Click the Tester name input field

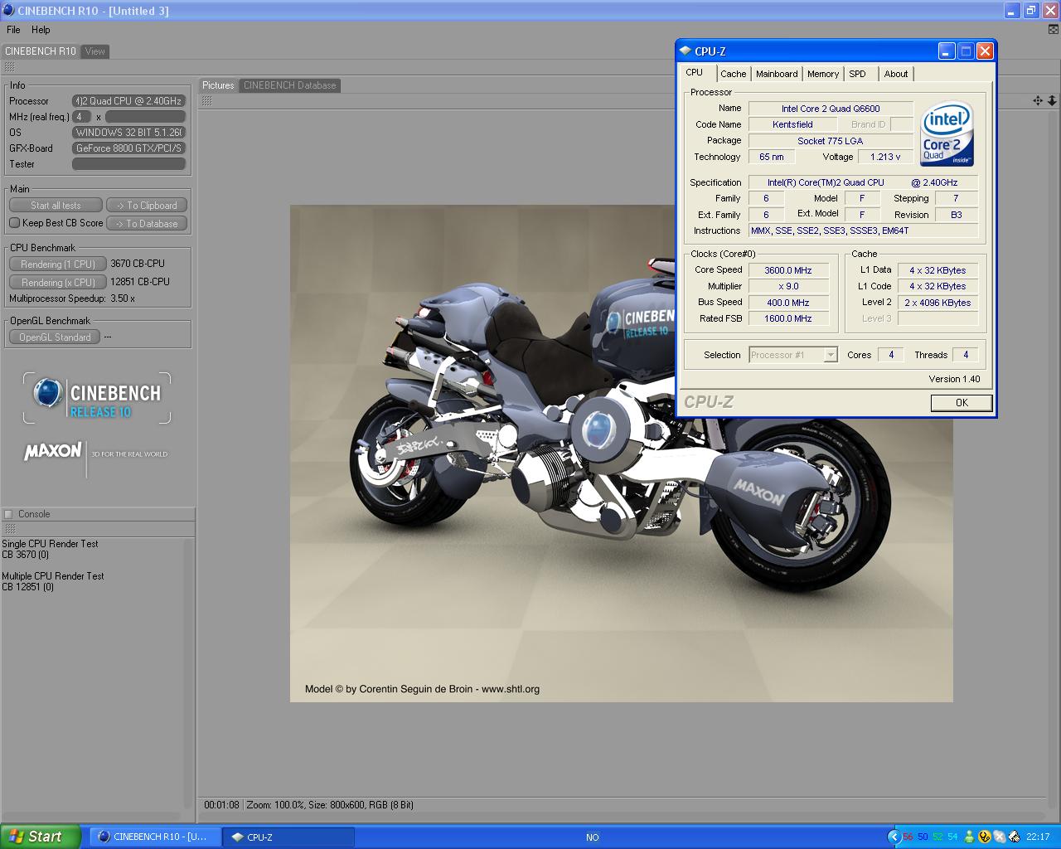(x=128, y=164)
